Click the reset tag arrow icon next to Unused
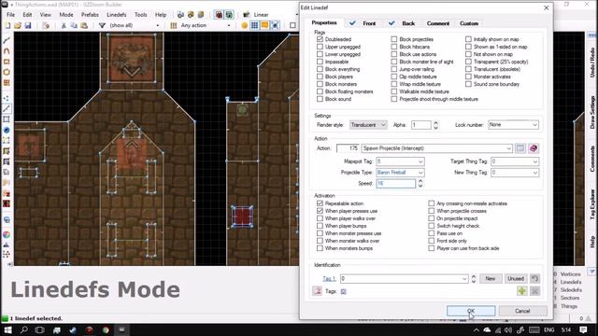This screenshot has height=336, width=598. (x=534, y=278)
